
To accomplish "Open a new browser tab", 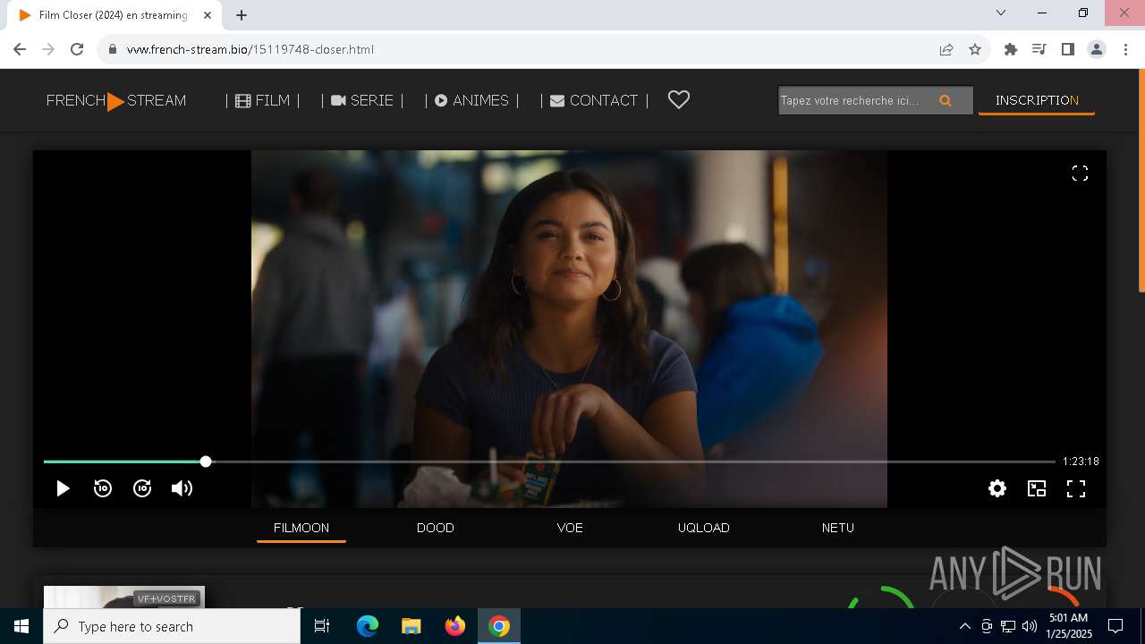I will (x=242, y=15).
